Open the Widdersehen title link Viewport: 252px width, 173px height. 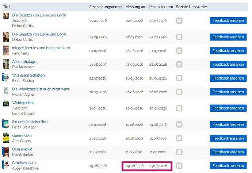click(23, 103)
